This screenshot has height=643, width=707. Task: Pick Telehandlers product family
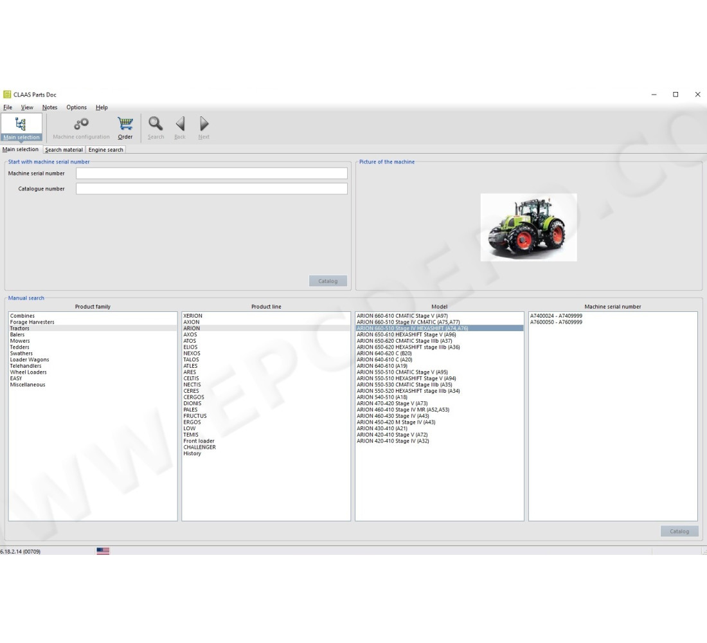click(93, 366)
